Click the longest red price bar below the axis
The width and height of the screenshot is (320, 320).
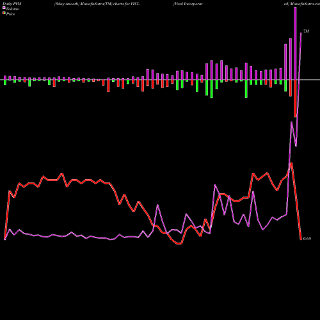coord(295,99)
